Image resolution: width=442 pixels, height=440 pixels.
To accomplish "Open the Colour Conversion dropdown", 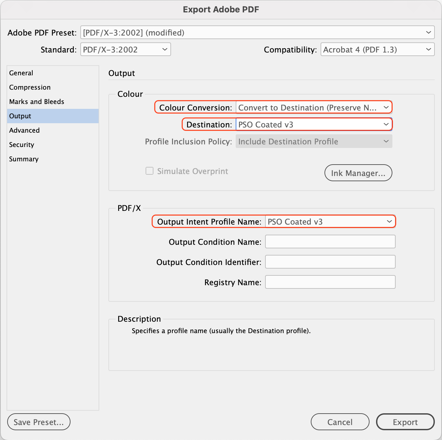I will [x=314, y=108].
